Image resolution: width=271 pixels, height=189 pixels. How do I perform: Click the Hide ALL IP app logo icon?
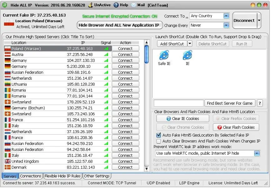click(x=5, y=5)
